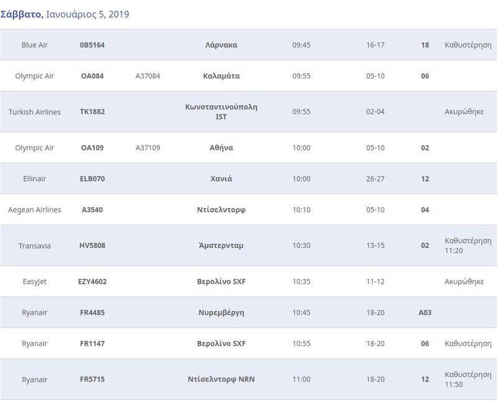Select the Καλαμάτα destination cell
498x405 pixels.
pyautogui.click(x=222, y=76)
